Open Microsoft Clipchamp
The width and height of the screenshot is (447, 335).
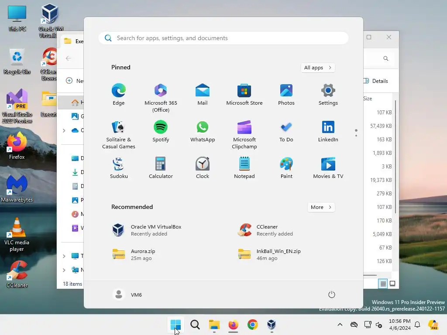[244, 135]
